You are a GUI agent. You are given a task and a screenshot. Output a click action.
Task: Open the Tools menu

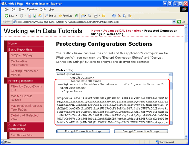coord(43,9)
